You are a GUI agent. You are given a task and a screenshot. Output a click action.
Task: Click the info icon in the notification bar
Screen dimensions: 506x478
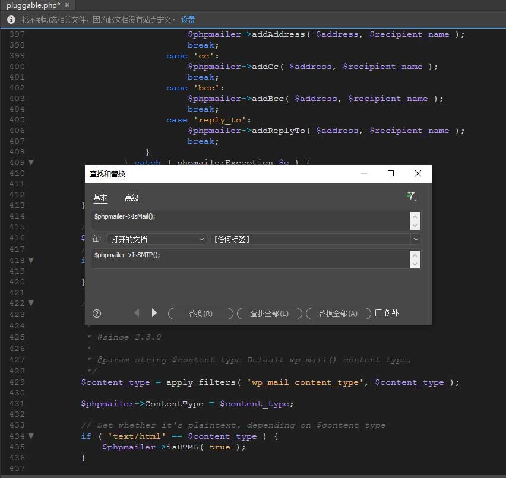click(x=11, y=20)
